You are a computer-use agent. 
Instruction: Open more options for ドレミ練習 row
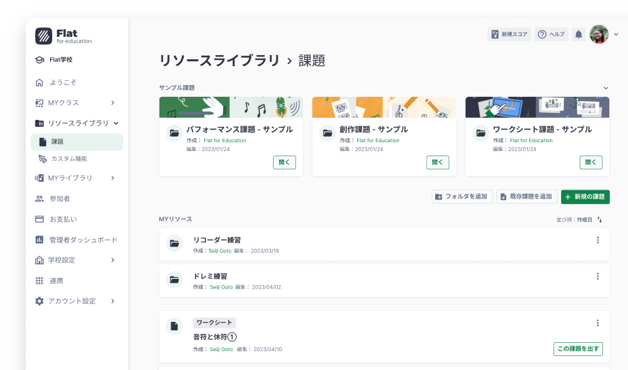pyautogui.click(x=597, y=277)
